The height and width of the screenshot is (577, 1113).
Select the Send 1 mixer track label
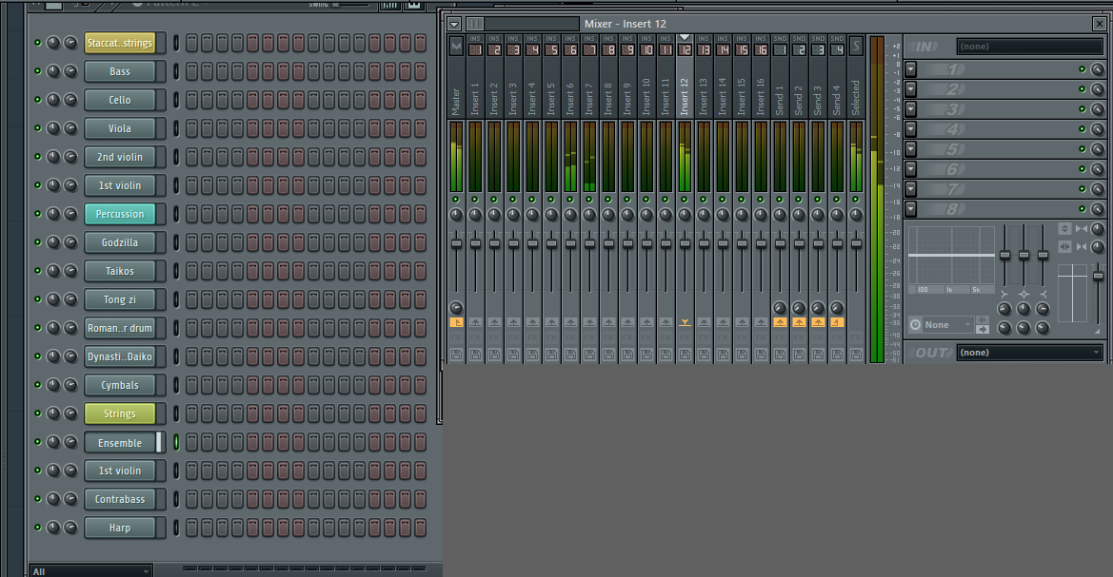[780, 101]
